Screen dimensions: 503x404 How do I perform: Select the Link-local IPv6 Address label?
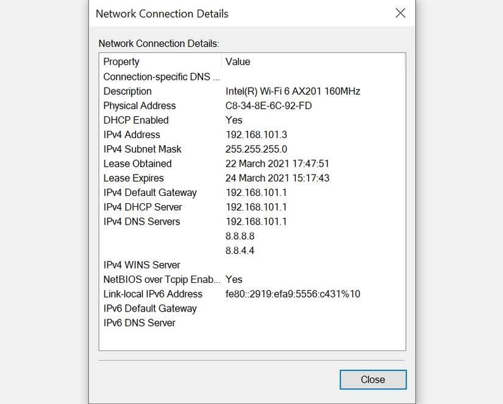pos(152,294)
